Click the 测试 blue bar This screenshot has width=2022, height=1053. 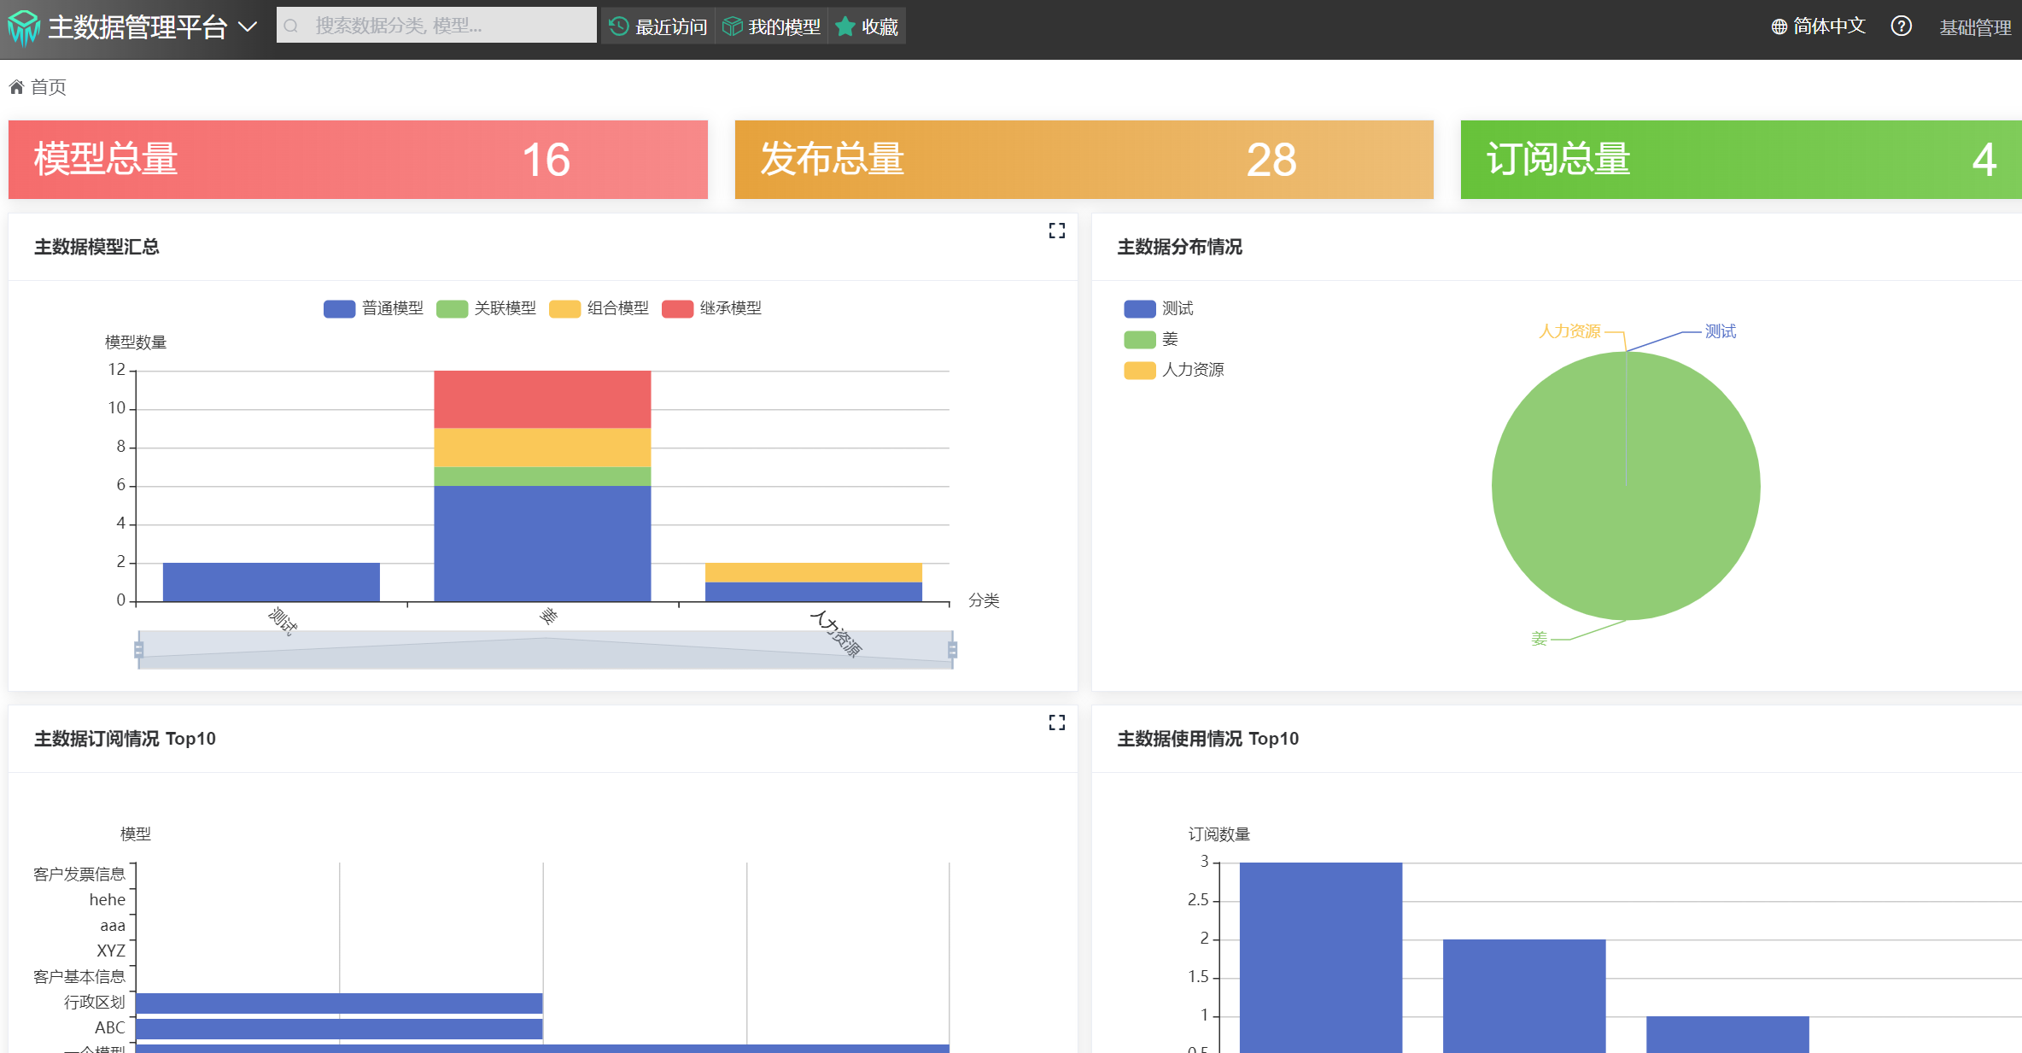pyautogui.click(x=272, y=582)
